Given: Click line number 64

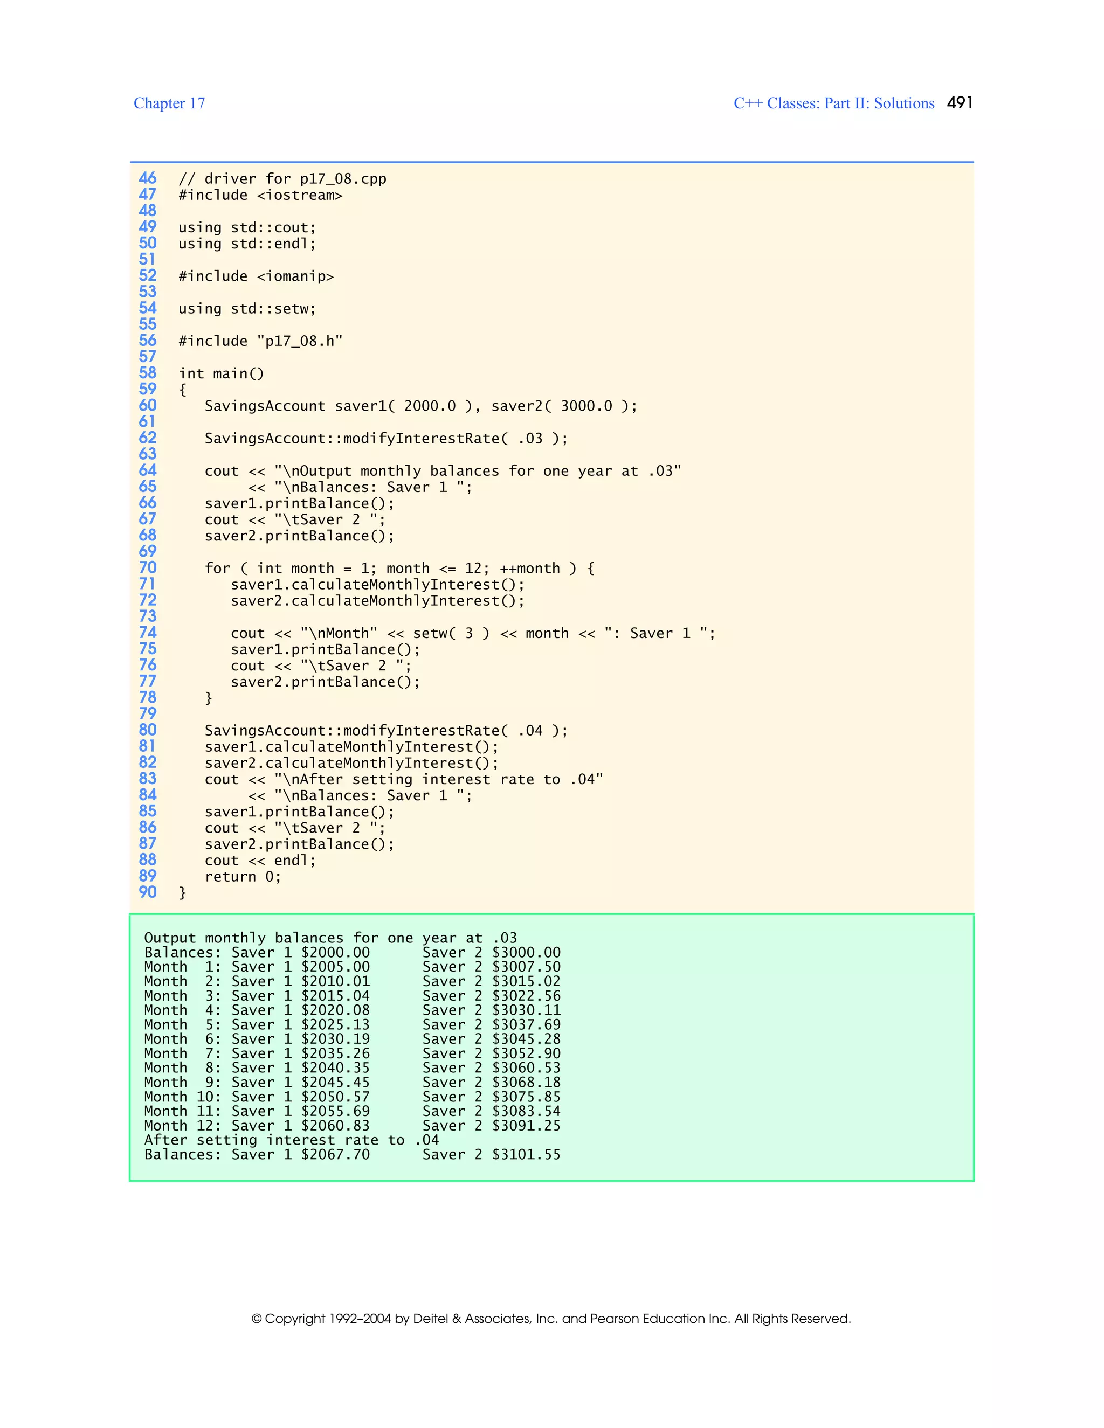Looking at the screenshot, I should coord(148,471).
